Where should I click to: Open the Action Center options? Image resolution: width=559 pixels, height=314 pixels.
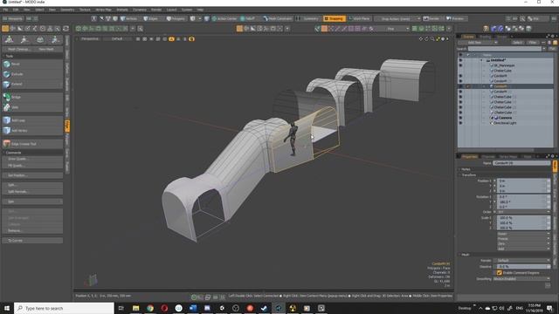point(224,18)
